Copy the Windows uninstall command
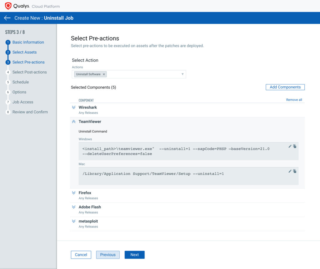Image resolution: width=320 pixels, height=269 pixels. 295,146
